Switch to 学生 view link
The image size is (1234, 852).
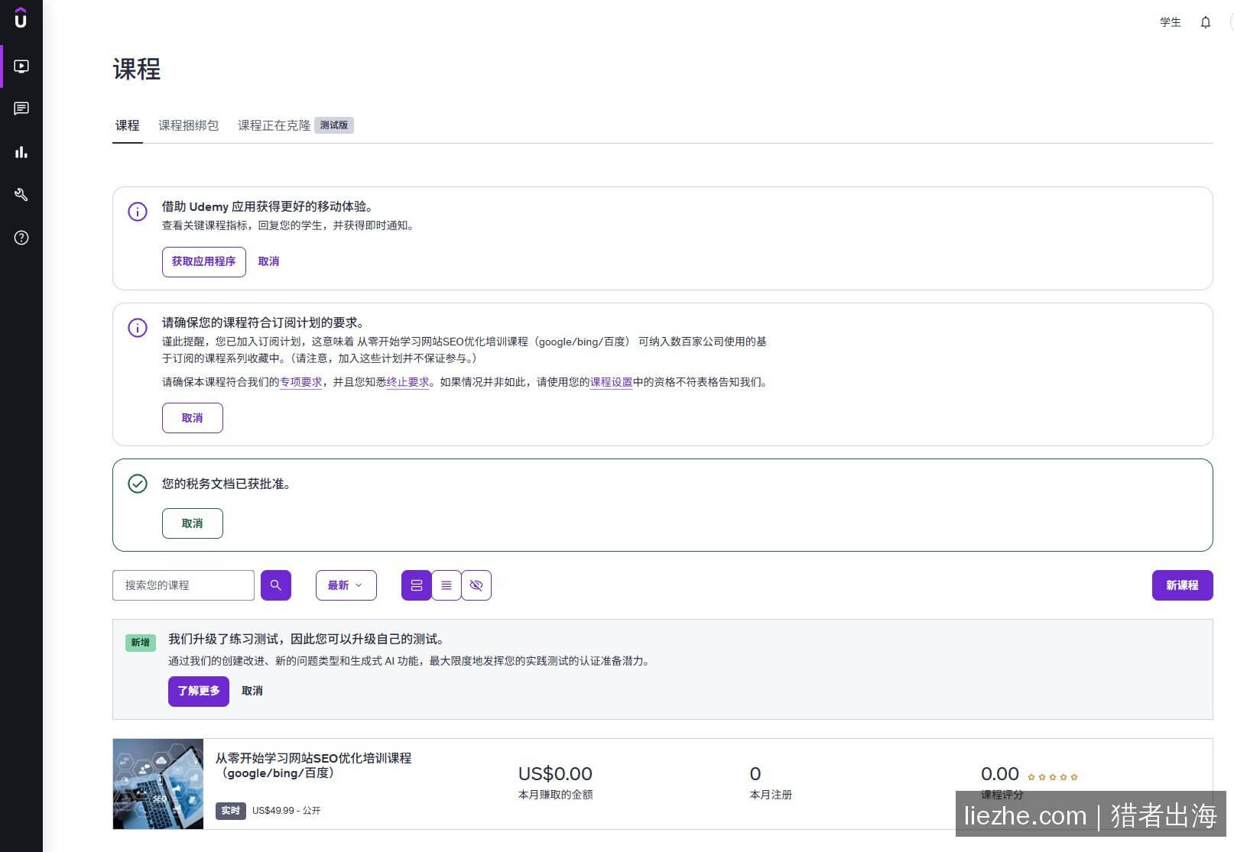click(x=1171, y=22)
